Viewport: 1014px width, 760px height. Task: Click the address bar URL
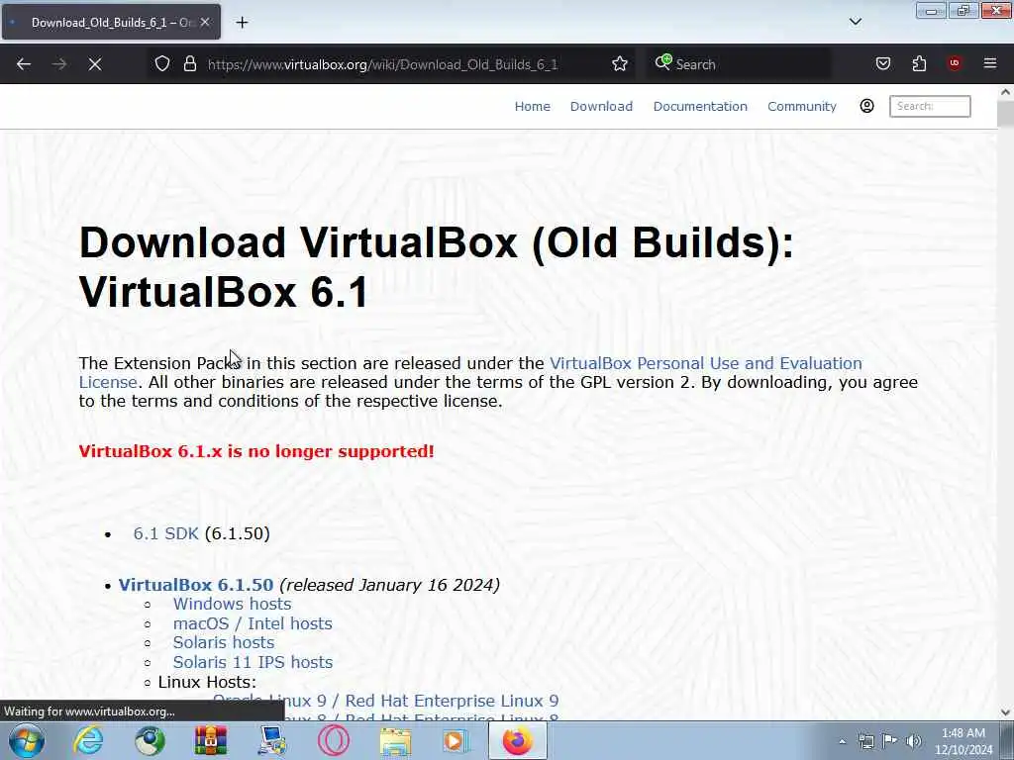(x=382, y=64)
